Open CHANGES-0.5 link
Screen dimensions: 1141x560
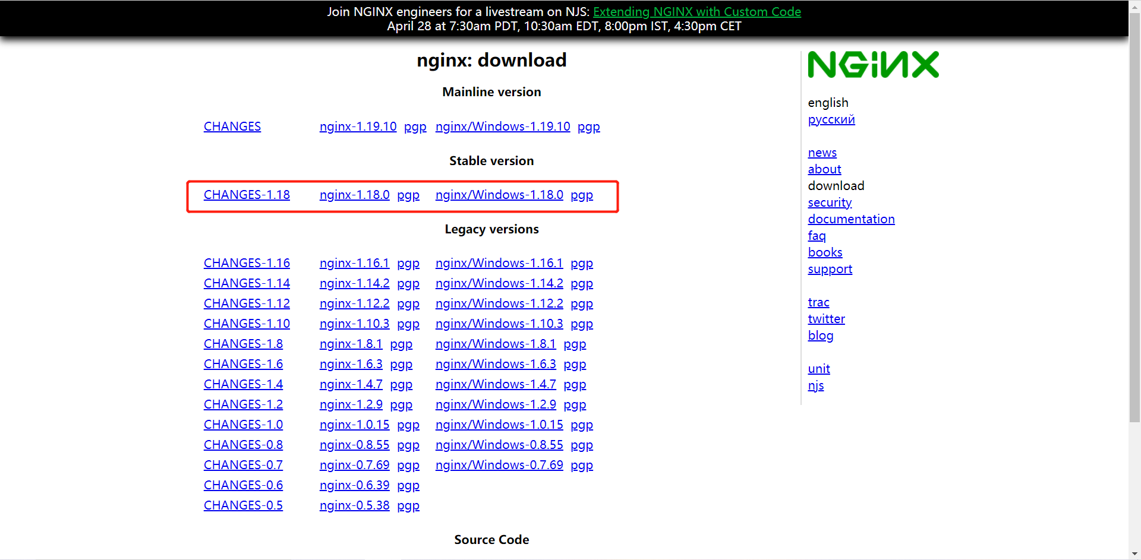pyautogui.click(x=243, y=505)
